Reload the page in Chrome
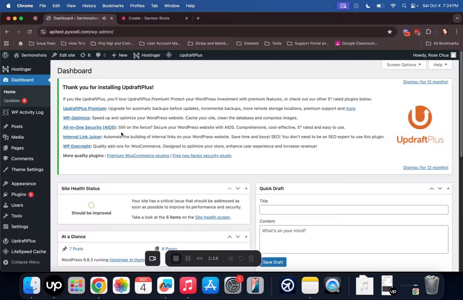 tap(30, 32)
